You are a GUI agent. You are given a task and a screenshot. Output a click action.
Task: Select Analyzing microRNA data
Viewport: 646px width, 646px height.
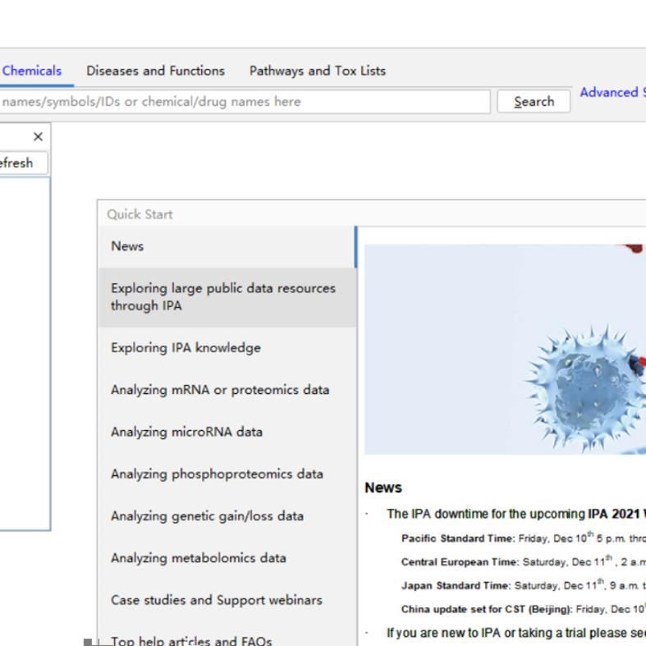(227, 432)
